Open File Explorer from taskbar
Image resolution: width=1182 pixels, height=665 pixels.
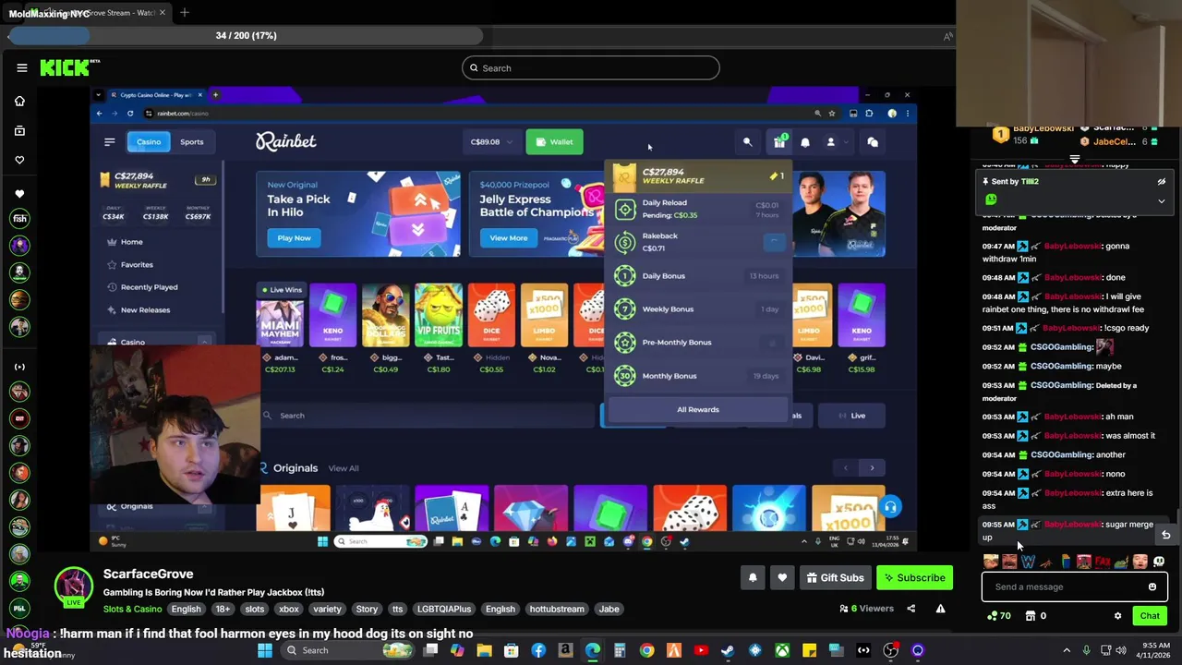coord(484,650)
